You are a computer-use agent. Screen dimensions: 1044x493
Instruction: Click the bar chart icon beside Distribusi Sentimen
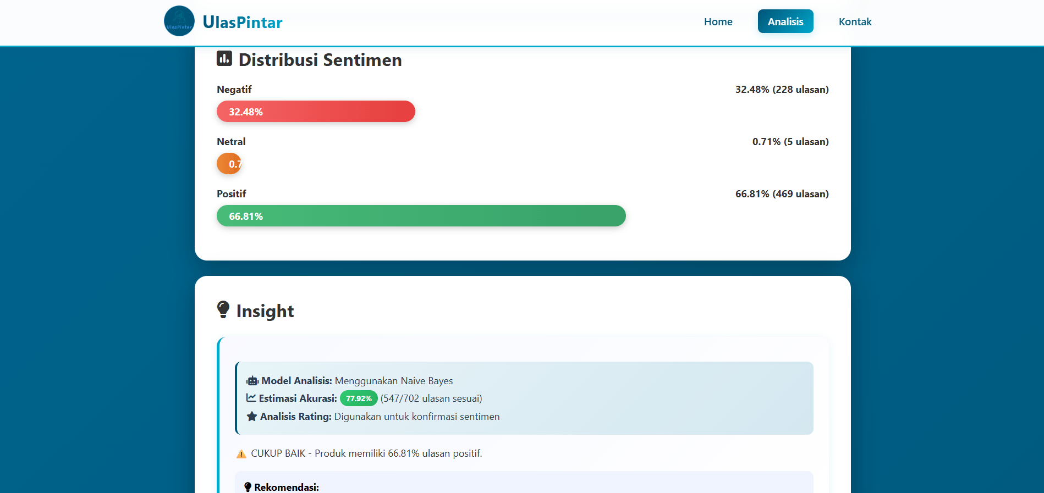224,58
